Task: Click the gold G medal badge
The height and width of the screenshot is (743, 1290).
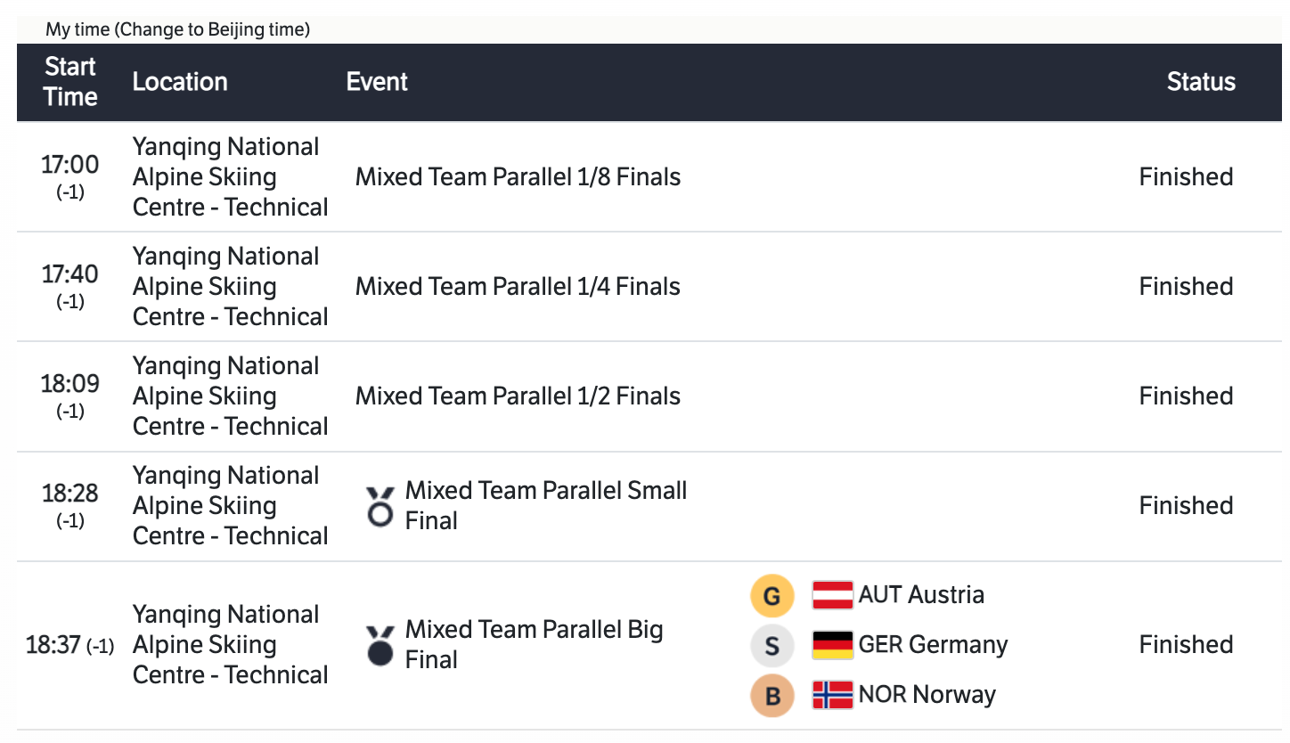Action: tap(772, 596)
